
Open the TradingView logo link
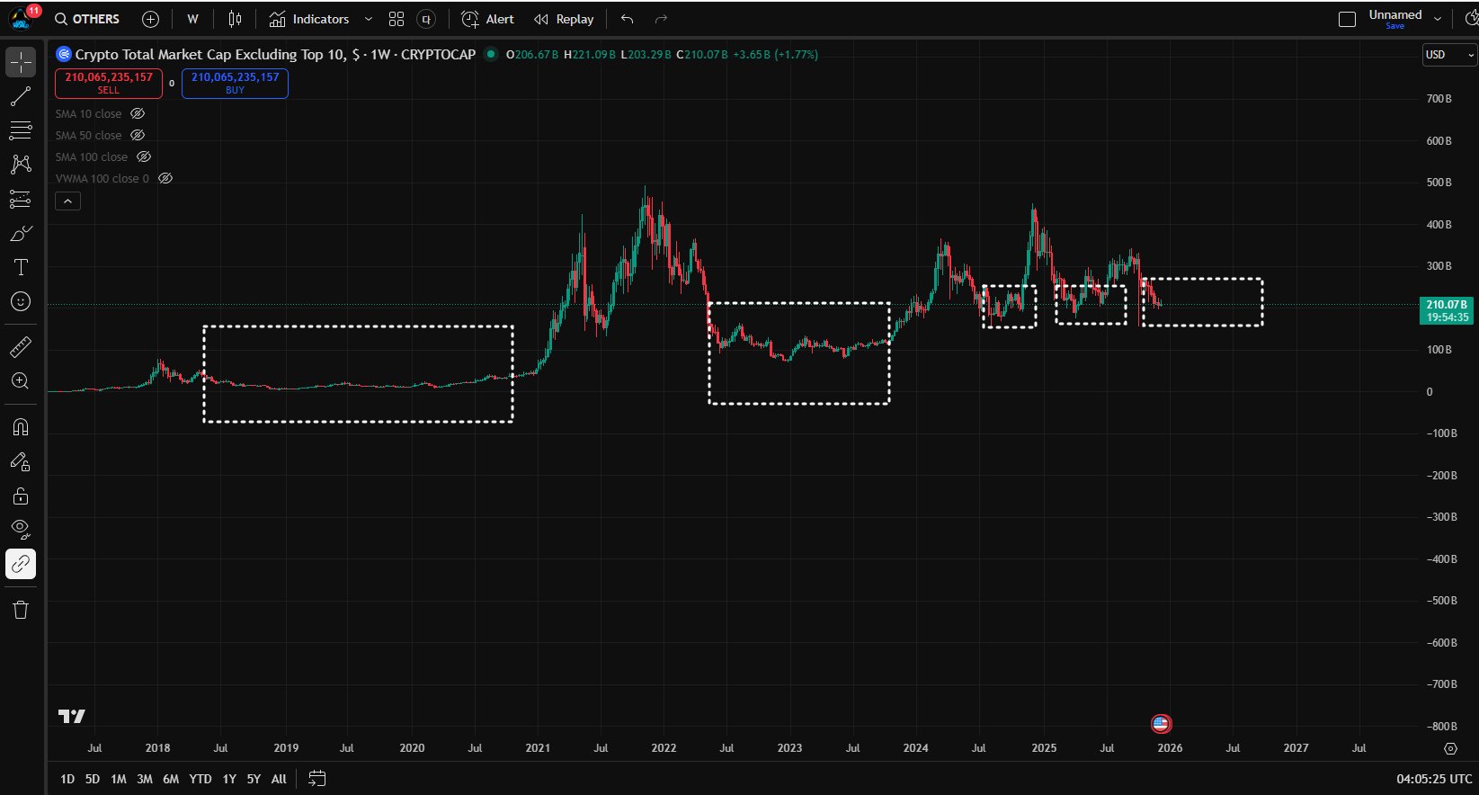click(x=72, y=716)
